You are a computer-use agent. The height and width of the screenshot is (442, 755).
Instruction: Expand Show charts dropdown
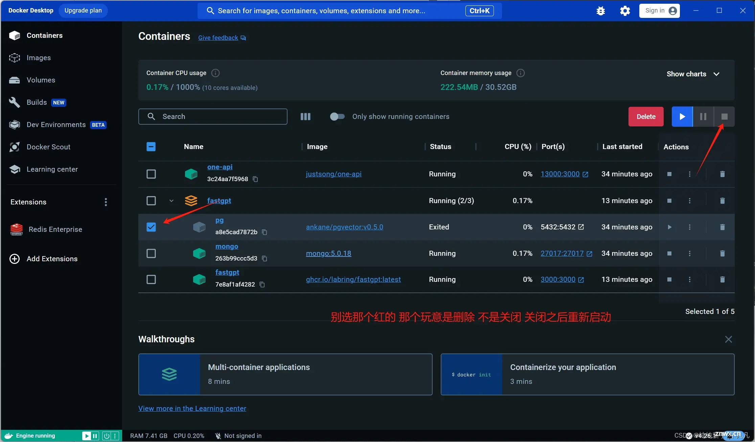pyautogui.click(x=693, y=74)
